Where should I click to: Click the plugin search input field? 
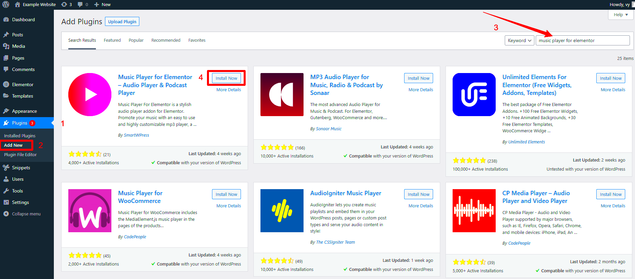(583, 40)
